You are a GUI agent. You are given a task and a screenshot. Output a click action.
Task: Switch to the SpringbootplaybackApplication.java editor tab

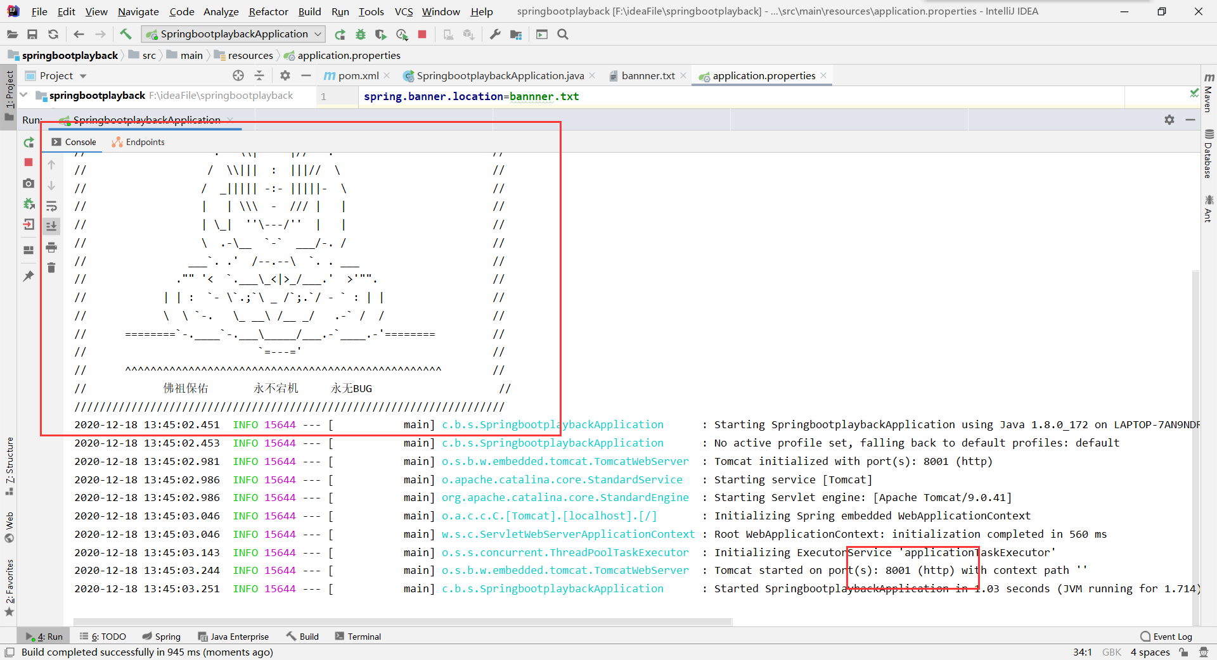[499, 75]
